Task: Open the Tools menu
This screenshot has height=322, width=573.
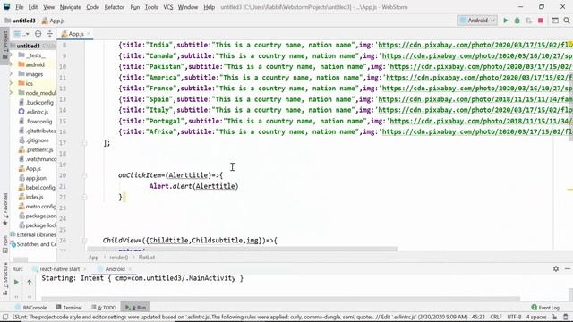Action: (x=151, y=7)
